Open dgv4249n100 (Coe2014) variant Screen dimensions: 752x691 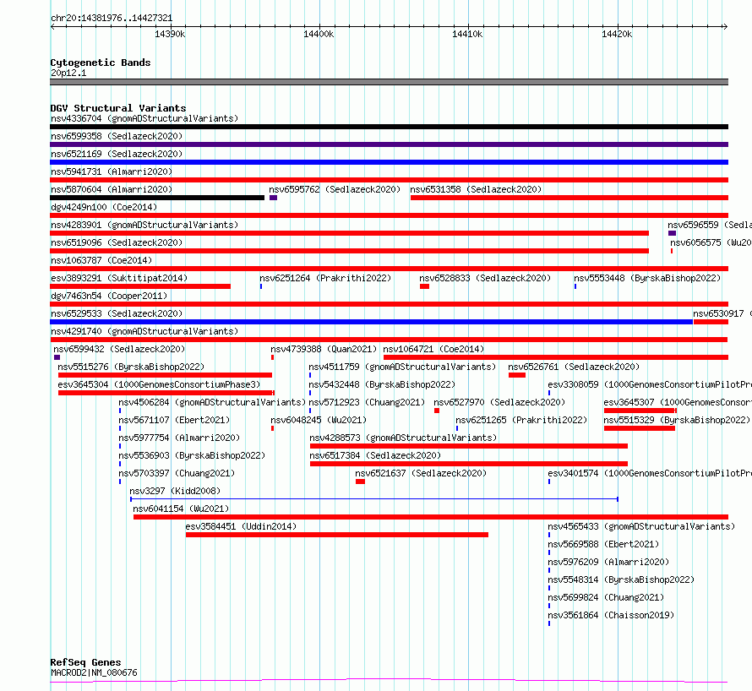(104, 207)
